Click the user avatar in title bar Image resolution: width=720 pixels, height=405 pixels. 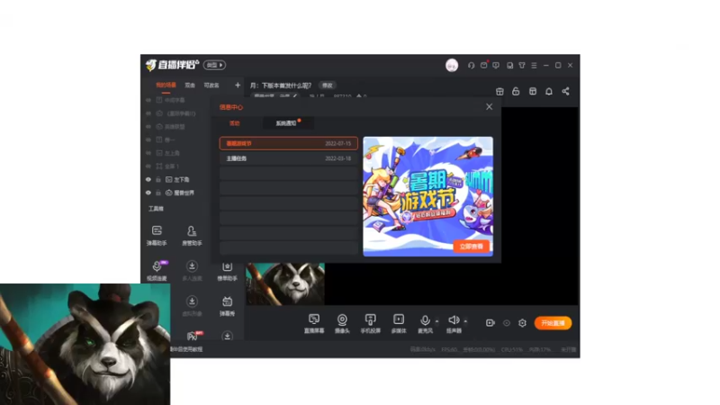pyautogui.click(x=452, y=65)
